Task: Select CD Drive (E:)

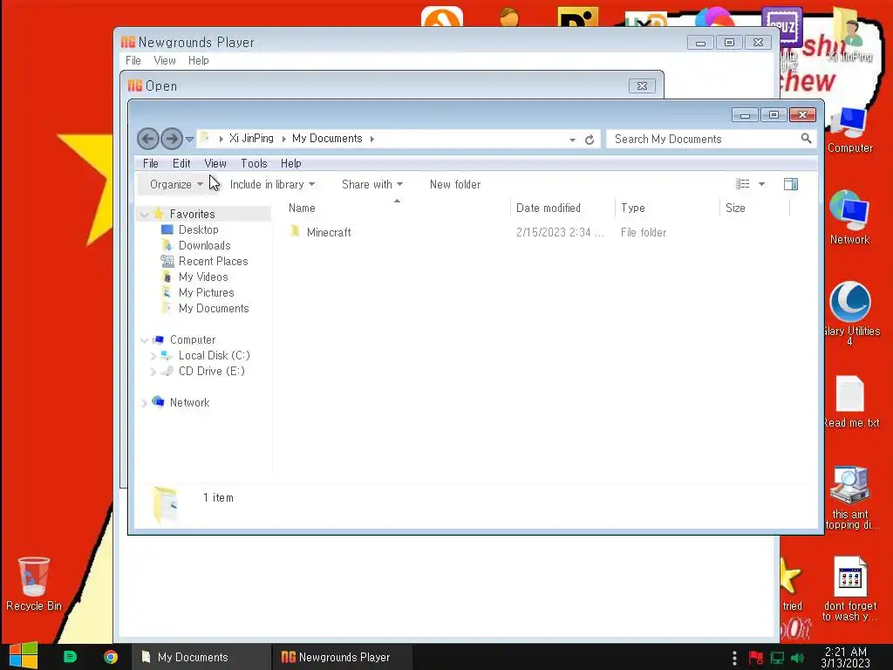Action: [x=211, y=371]
